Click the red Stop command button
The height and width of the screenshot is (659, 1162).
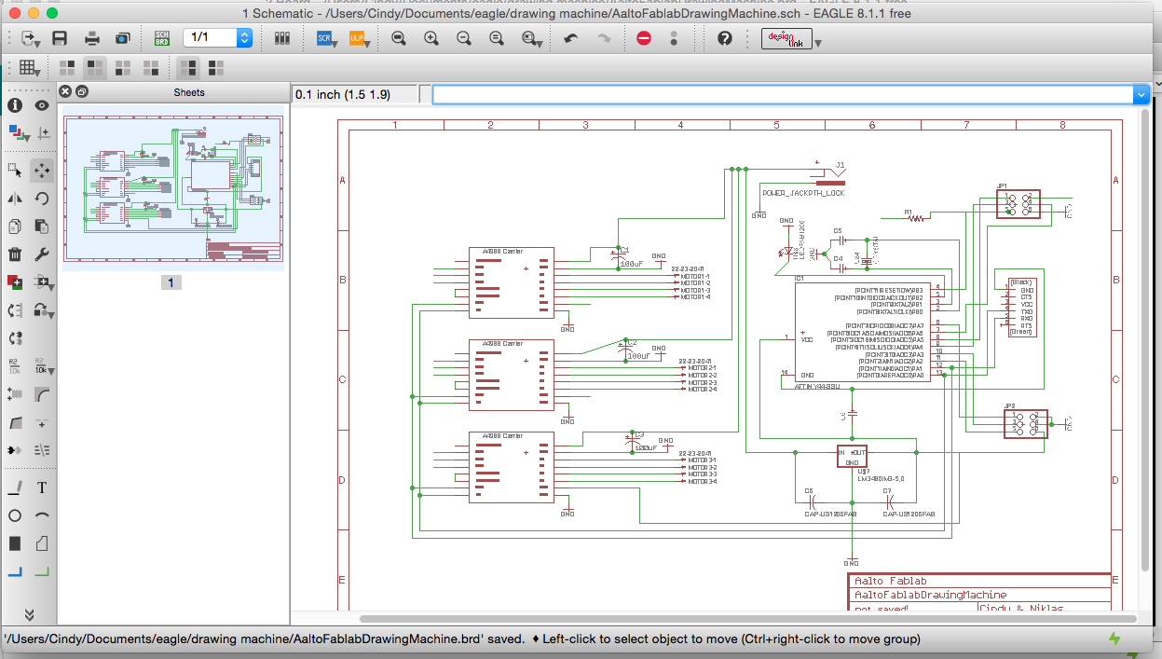(x=644, y=38)
